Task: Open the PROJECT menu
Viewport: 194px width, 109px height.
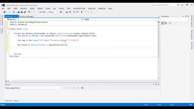Action: click(x=24, y=9)
